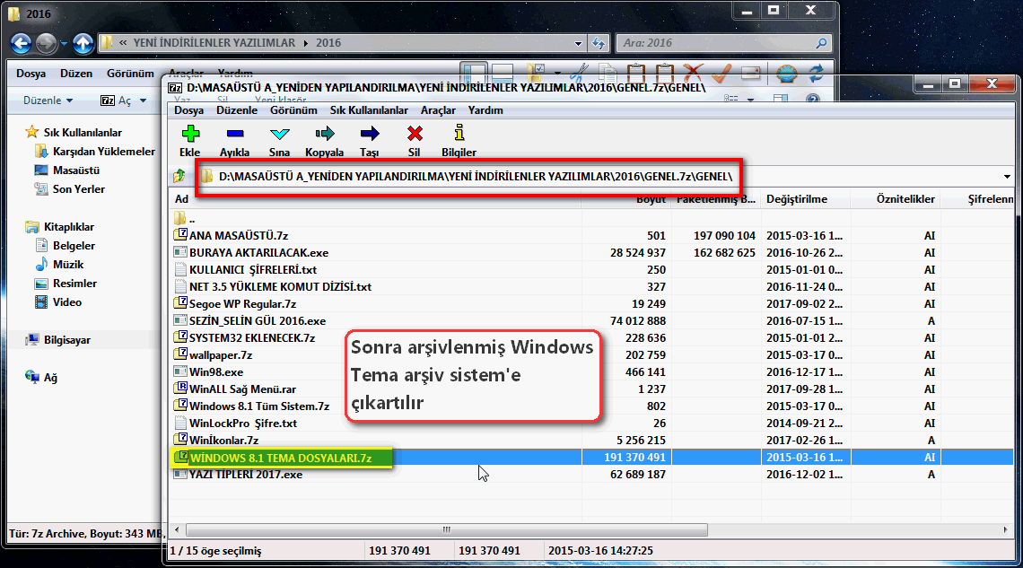Open the Düzen menu in Explorer window
Viewport: 1023px width, 568px height.
[76, 74]
